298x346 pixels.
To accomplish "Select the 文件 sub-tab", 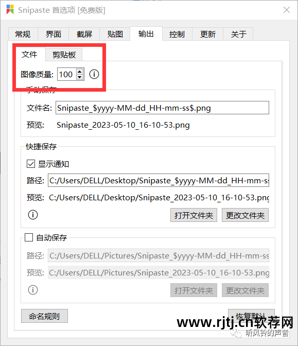I will [29, 54].
